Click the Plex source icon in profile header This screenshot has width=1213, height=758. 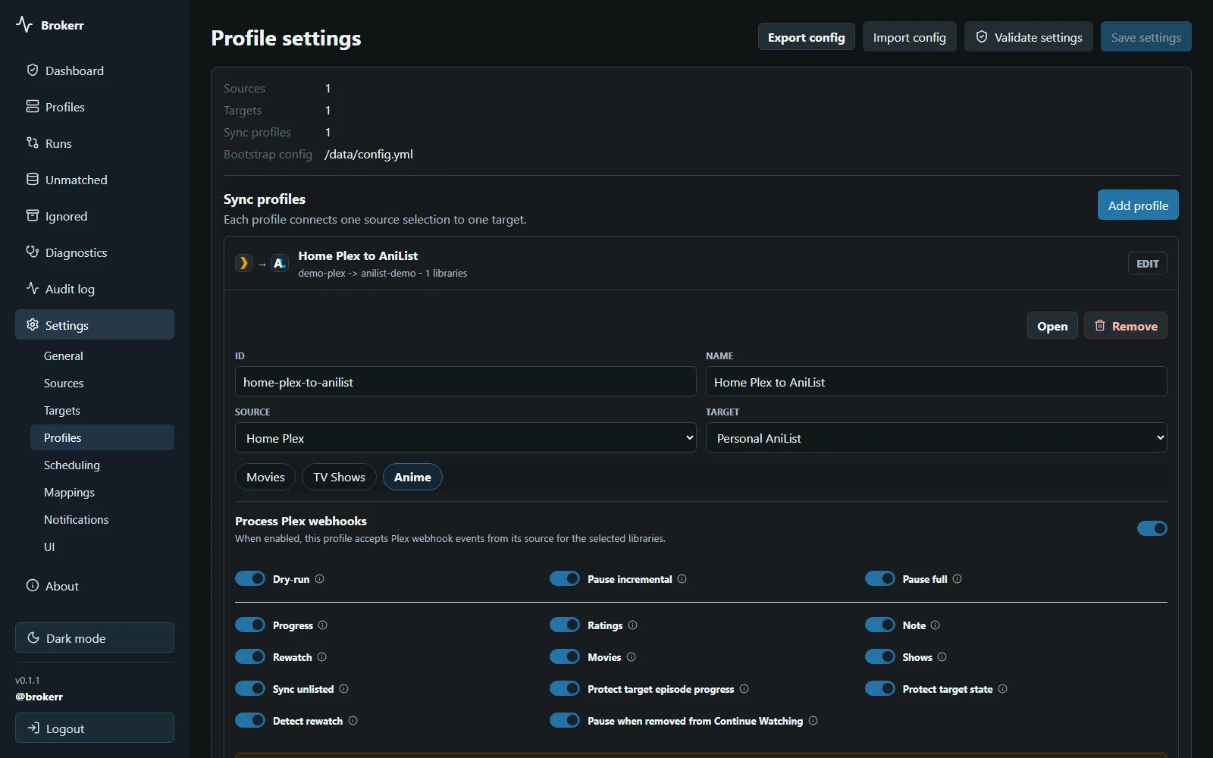pyautogui.click(x=243, y=263)
